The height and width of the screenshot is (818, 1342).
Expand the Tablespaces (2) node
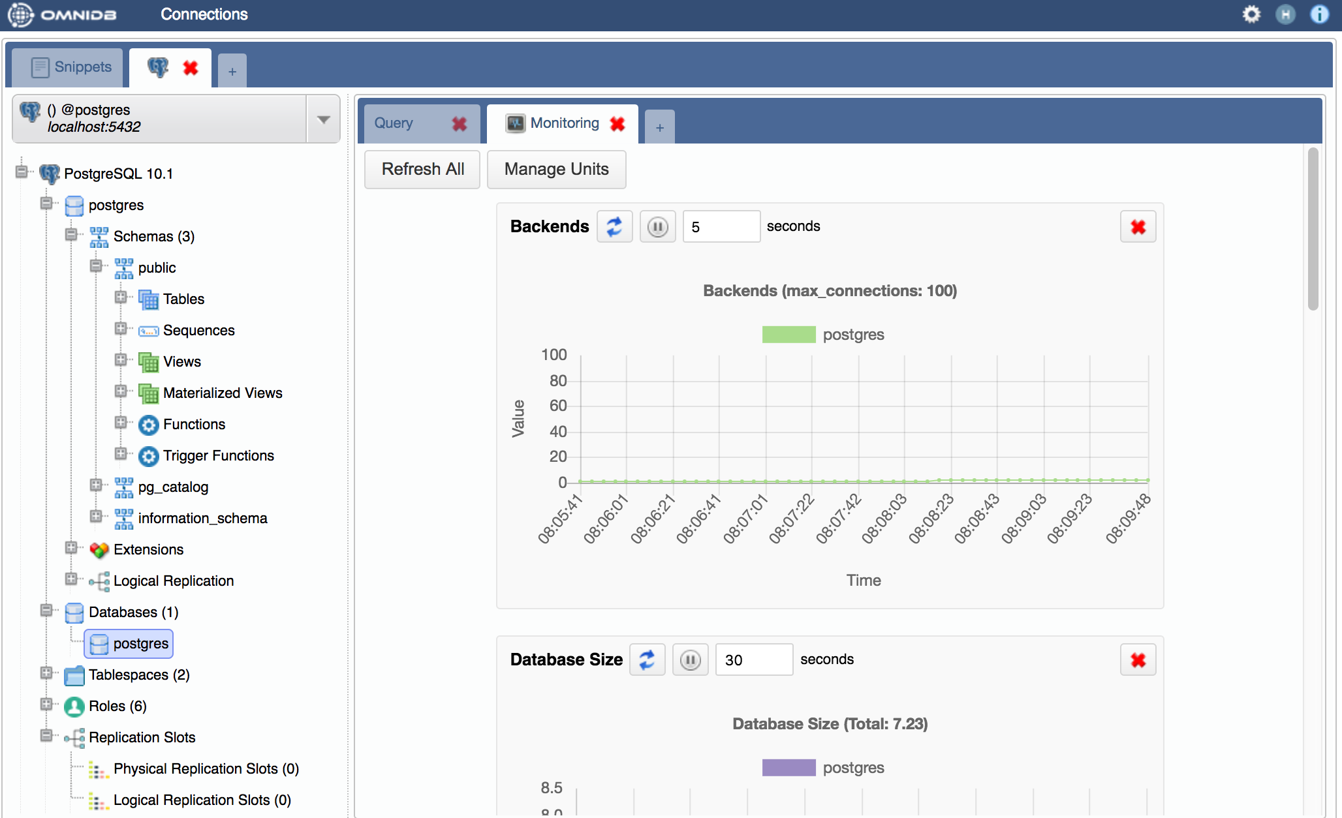coord(46,673)
